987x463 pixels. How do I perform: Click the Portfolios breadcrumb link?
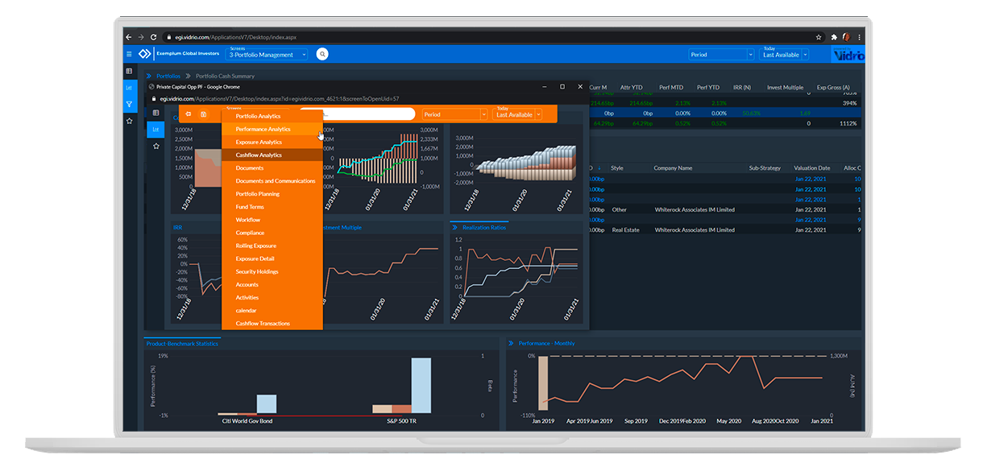coord(168,76)
